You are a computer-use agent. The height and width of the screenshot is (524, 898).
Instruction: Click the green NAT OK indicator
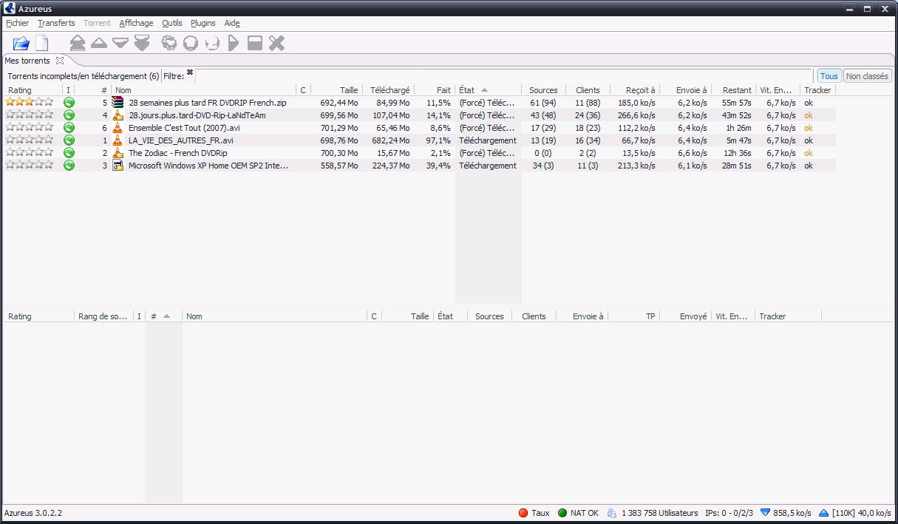(x=562, y=512)
